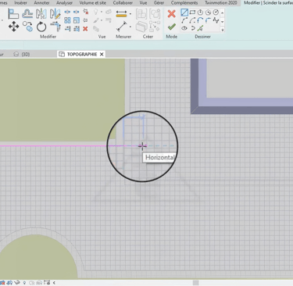
Task: Open the Twinmotion 2020 ribbon tab
Action: point(221,3)
